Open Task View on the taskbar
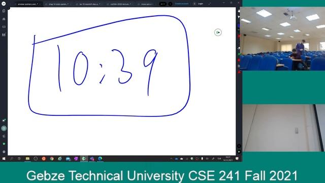 pos(19,159)
